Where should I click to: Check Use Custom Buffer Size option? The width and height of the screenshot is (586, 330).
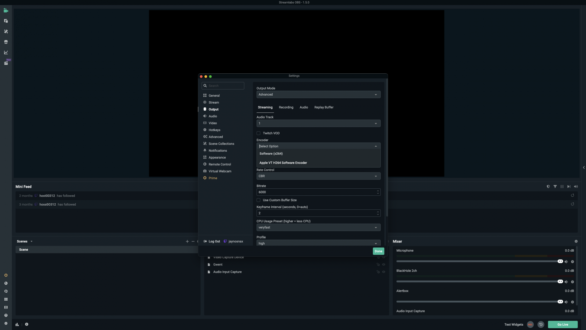pos(258,200)
